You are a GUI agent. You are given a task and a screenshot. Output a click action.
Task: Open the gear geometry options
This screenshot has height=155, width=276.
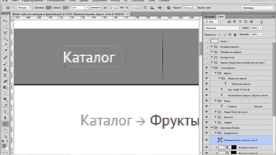(x=169, y=8)
